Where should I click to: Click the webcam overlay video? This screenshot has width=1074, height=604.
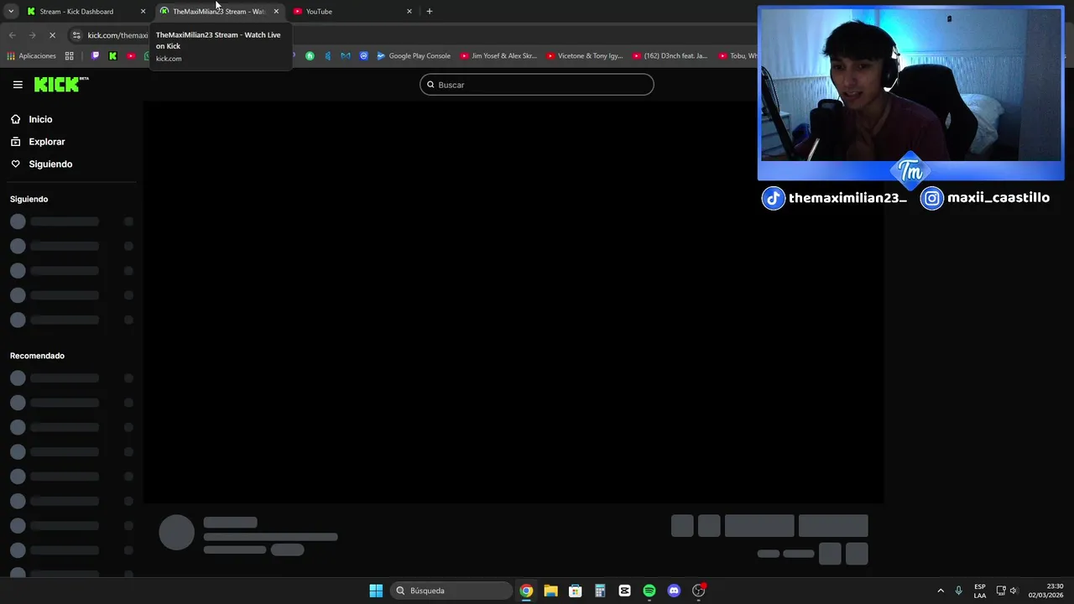click(x=910, y=86)
